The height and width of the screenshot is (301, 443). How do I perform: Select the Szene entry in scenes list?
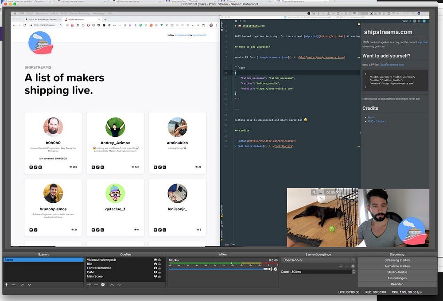click(43, 260)
